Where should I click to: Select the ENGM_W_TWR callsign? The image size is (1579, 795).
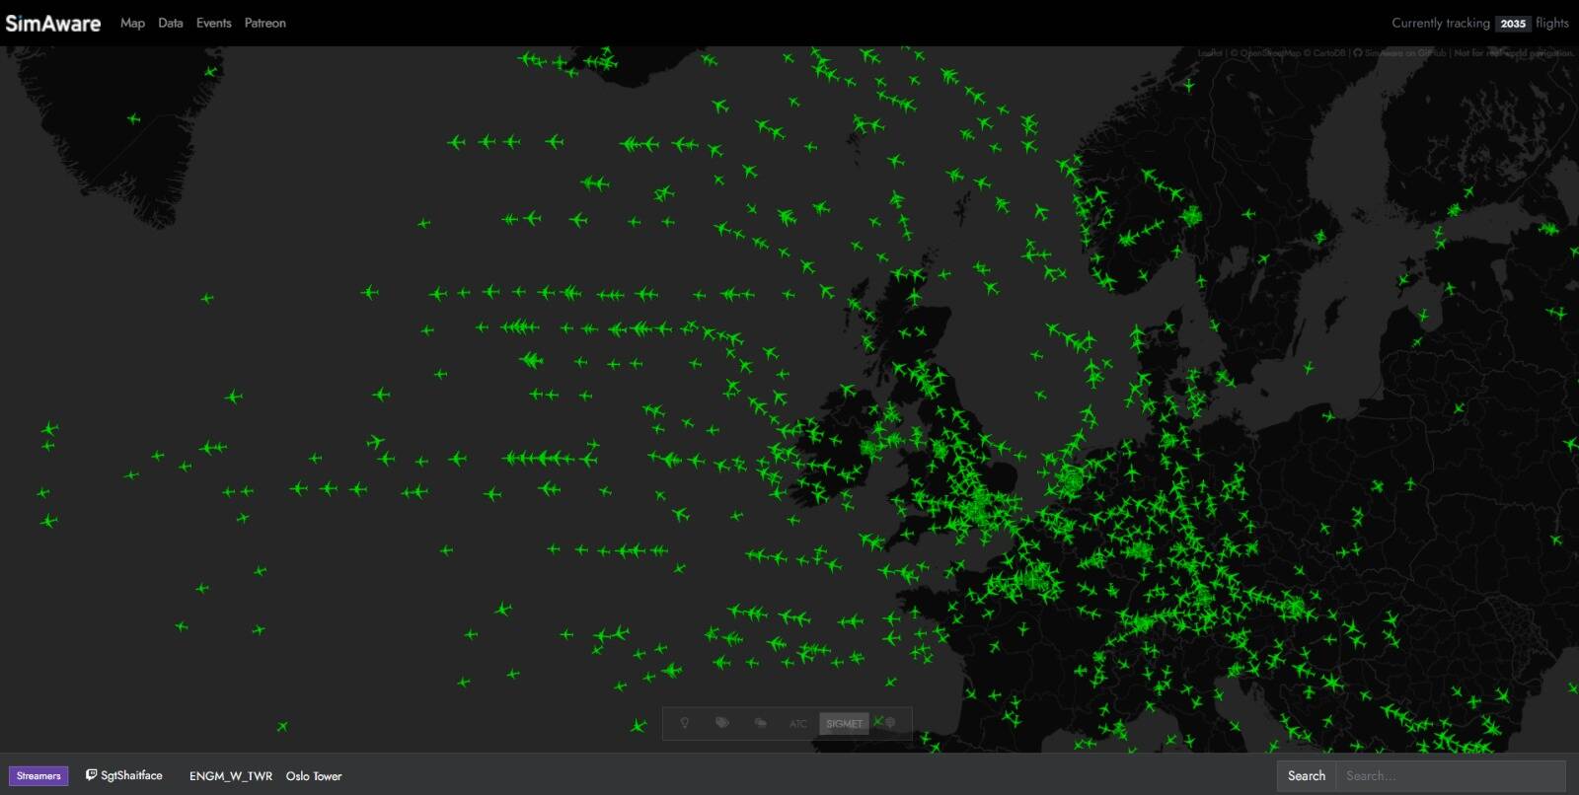[x=231, y=776]
